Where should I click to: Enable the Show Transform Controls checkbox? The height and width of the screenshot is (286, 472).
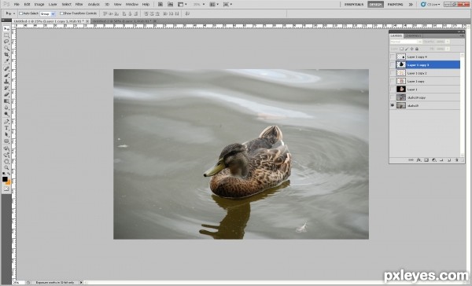coord(61,13)
